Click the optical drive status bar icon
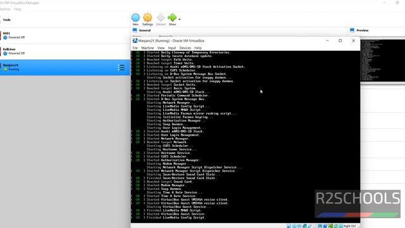Viewport: 405px width, 228px height. point(294,226)
